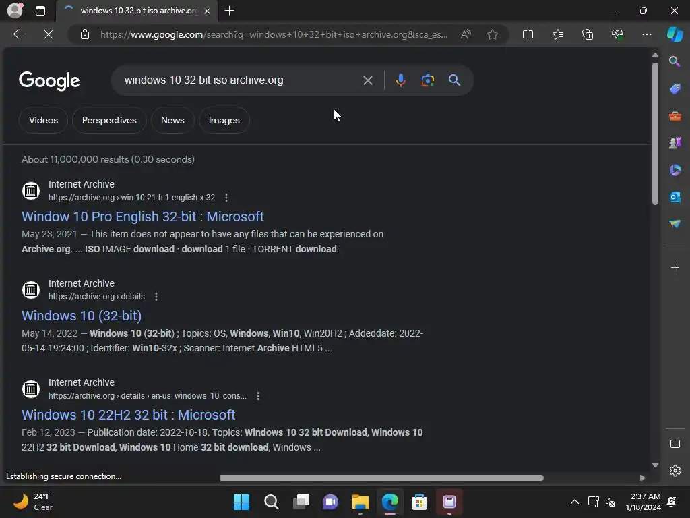The height and width of the screenshot is (518, 690).
Task: Clear the Google search box
Action: pyautogui.click(x=368, y=80)
